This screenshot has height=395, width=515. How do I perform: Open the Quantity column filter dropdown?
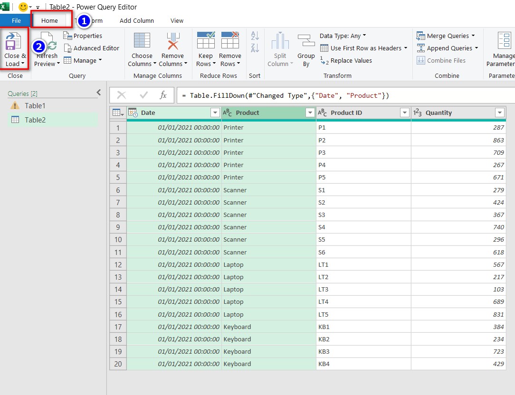pos(499,113)
